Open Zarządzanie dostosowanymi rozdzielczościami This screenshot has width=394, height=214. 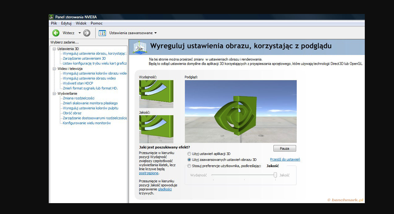pos(95,118)
